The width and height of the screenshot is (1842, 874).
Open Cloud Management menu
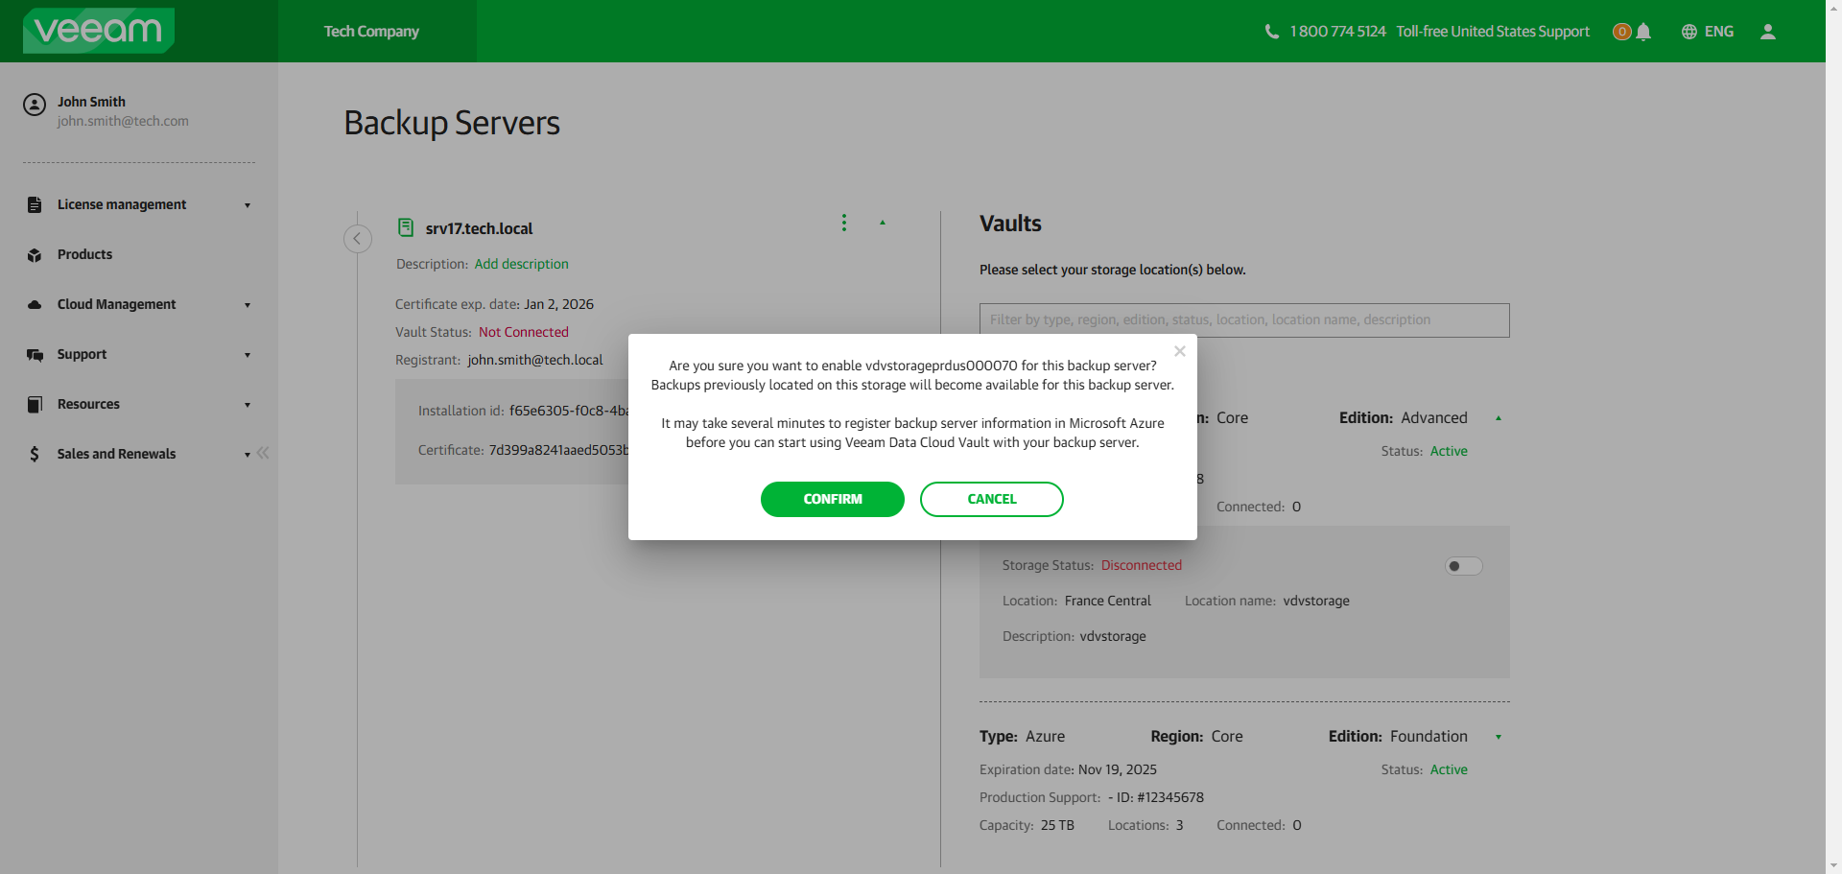point(116,304)
